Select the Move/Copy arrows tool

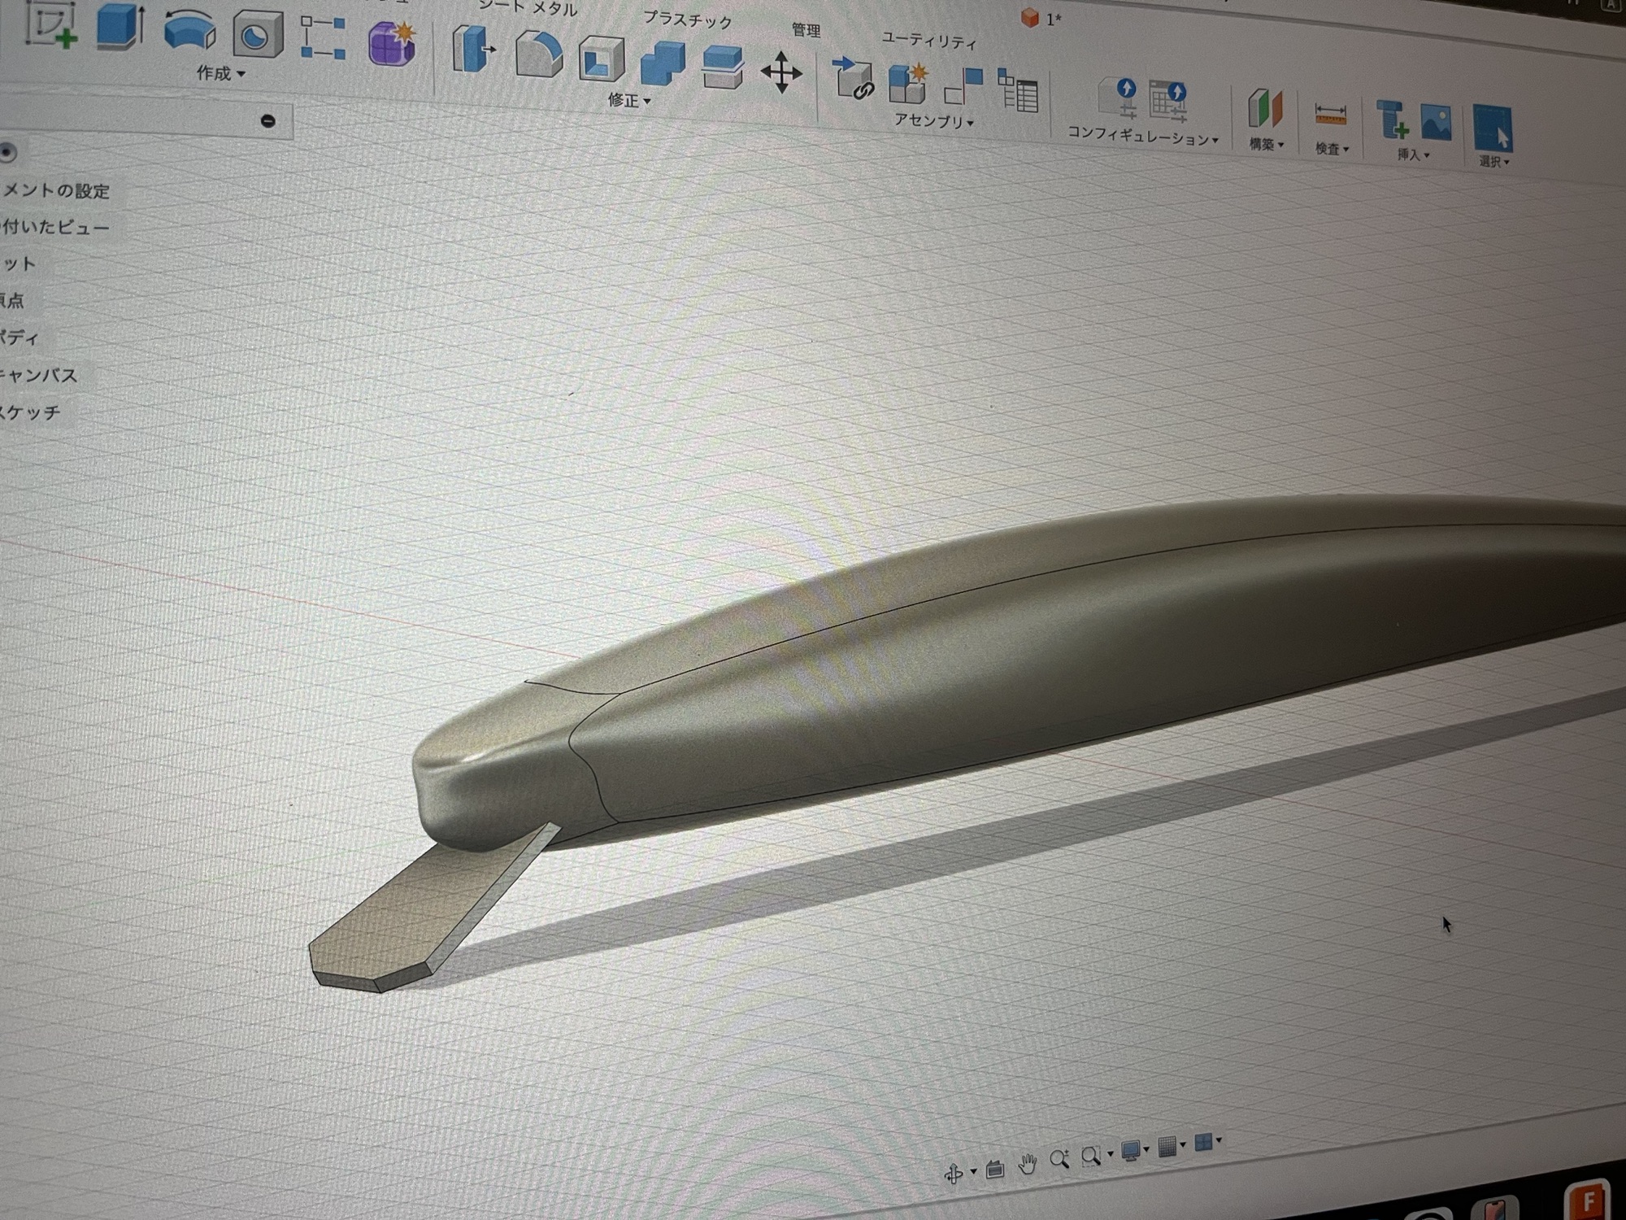pyautogui.click(x=781, y=72)
